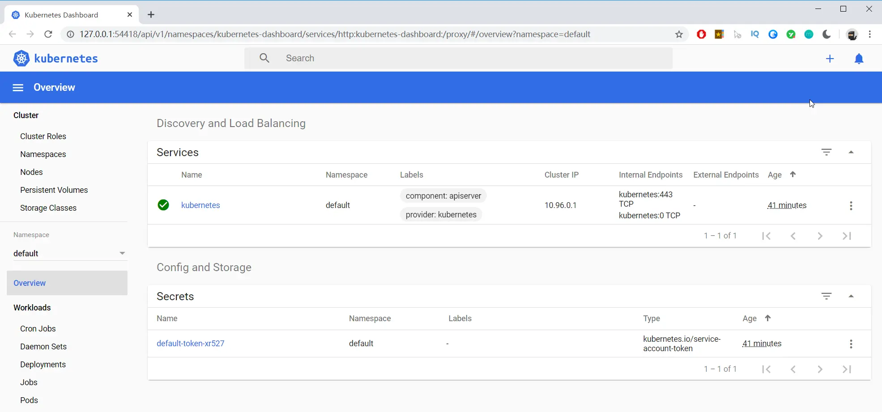Open the filter icon on the Services panel
Image resolution: width=882 pixels, height=412 pixels.
827,152
